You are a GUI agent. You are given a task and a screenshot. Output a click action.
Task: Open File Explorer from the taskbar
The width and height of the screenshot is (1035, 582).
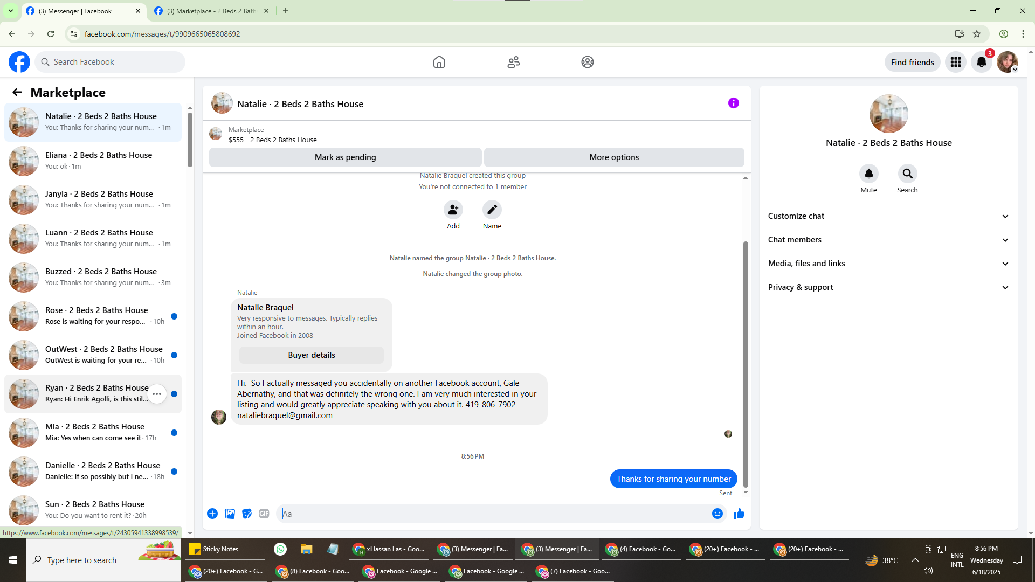tap(307, 549)
